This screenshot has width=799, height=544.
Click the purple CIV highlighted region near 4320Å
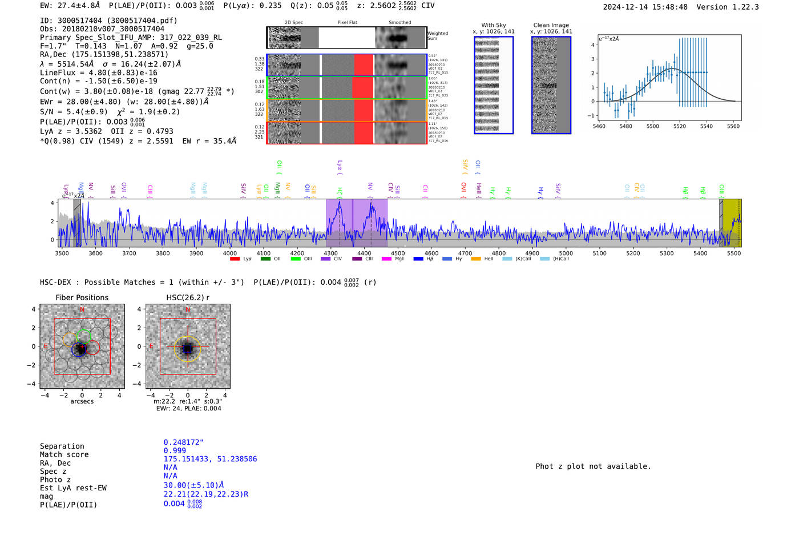pos(339,223)
